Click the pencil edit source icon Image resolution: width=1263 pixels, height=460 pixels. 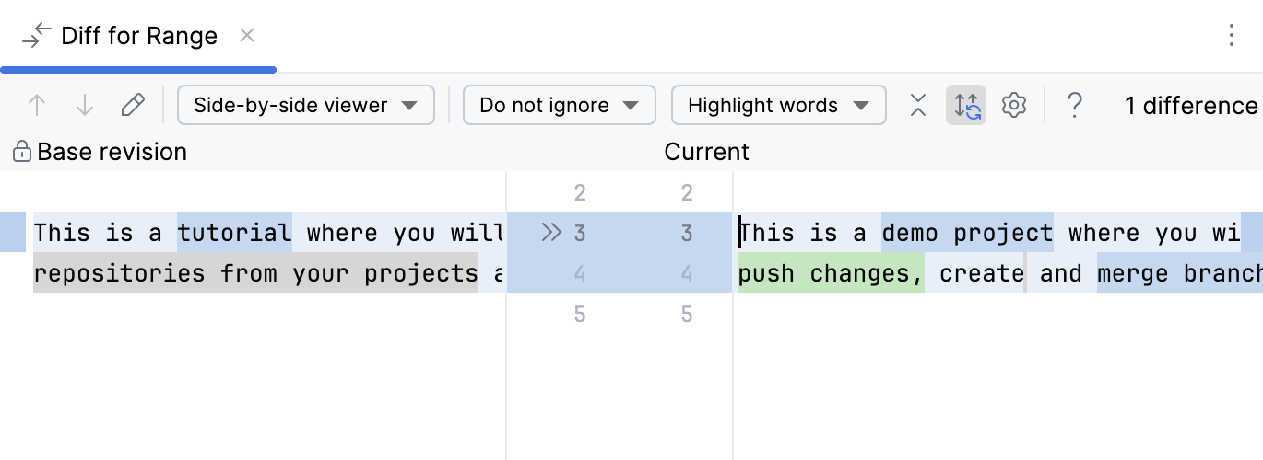133,106
